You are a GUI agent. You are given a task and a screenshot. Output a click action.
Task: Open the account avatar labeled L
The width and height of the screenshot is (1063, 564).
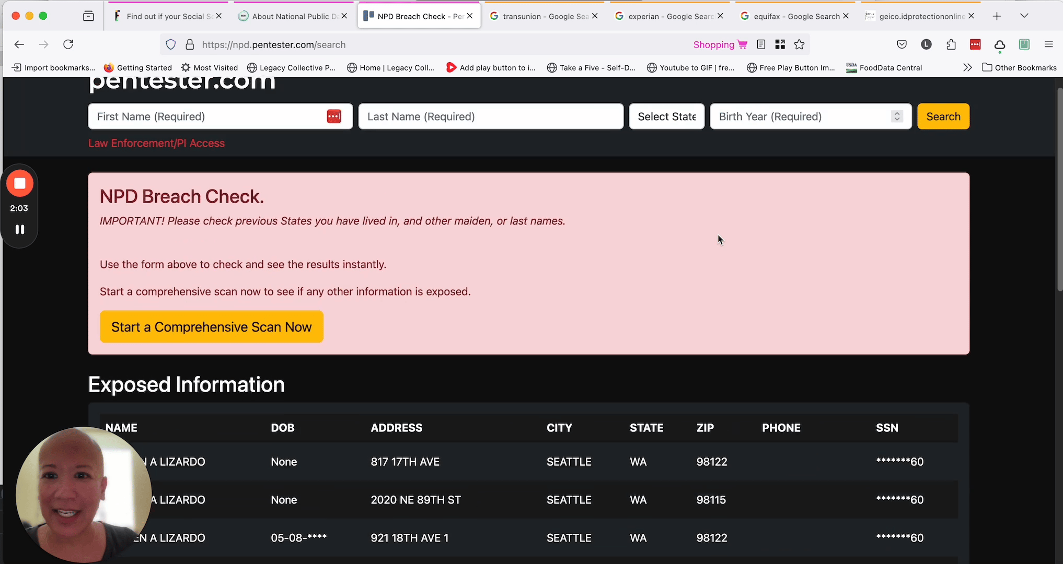coord(926,44)
